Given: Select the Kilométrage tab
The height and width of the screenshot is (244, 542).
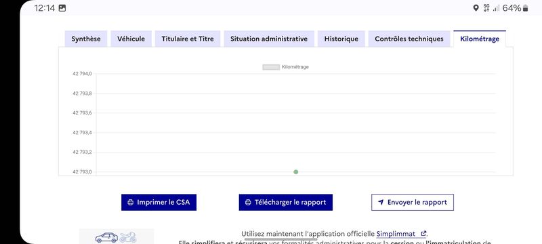Looking at the screenshot, I should click(480, 39).
